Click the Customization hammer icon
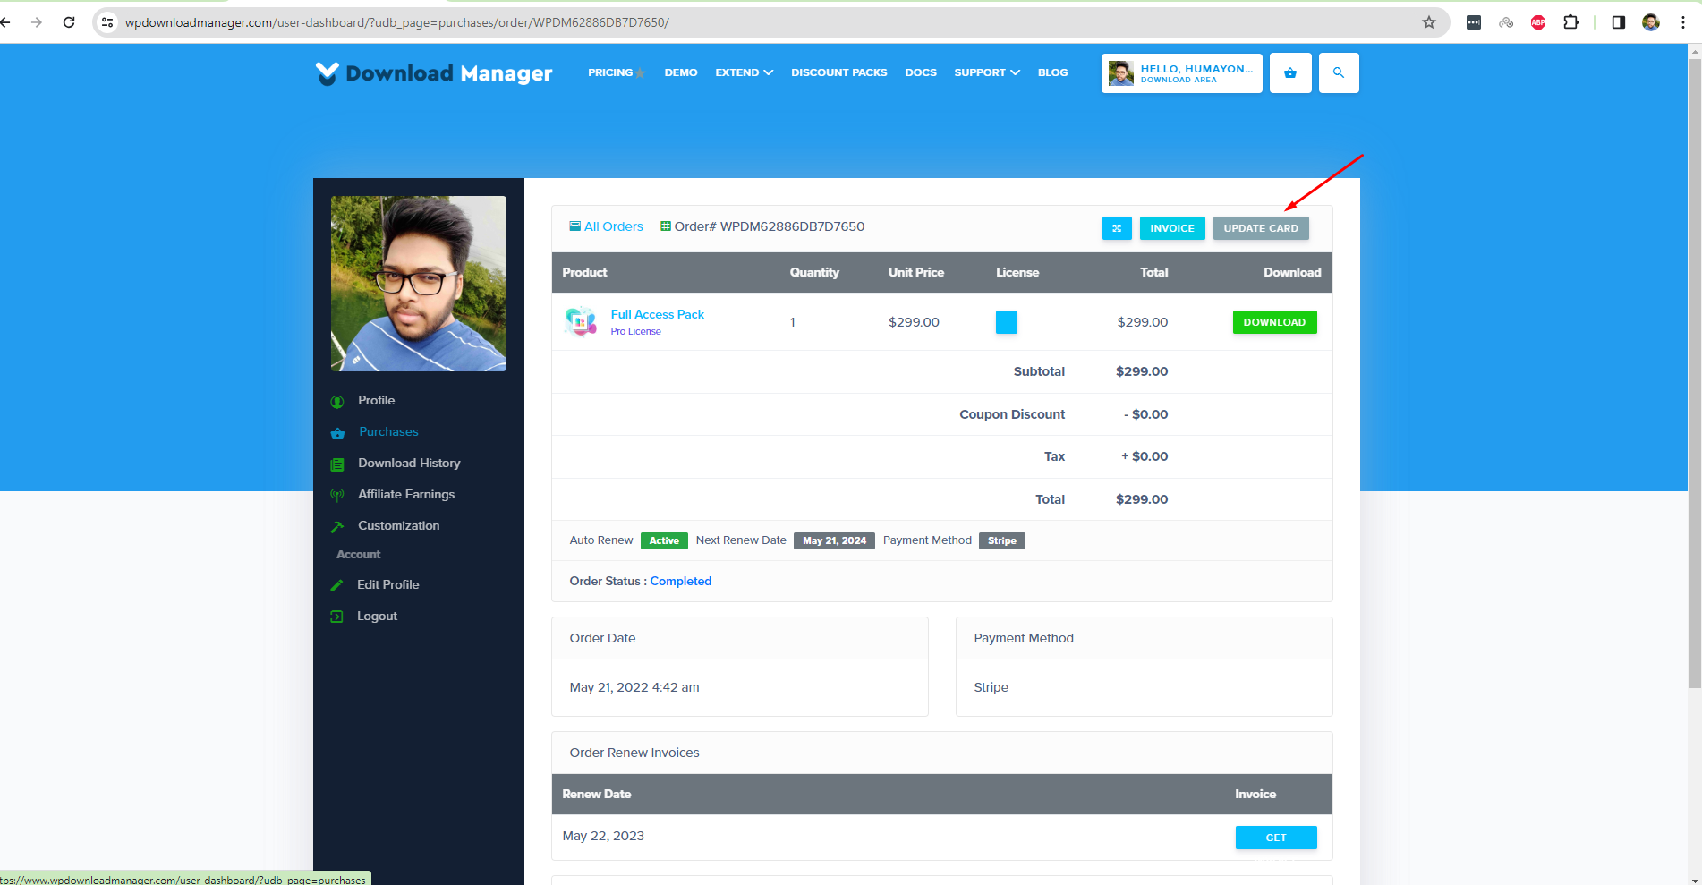The width and height of the screenshot is (1702, 885). [337, 526]
